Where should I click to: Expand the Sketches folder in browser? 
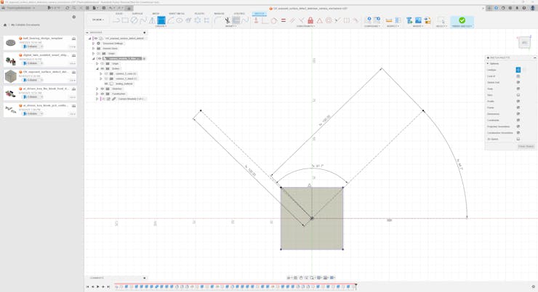[97, 89]
